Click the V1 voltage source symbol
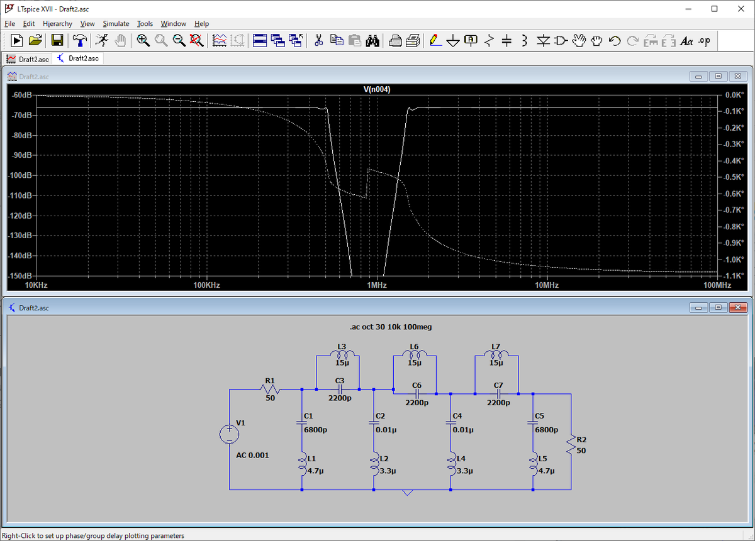This screenshot has height=541, width=755. tap(229, 434)
